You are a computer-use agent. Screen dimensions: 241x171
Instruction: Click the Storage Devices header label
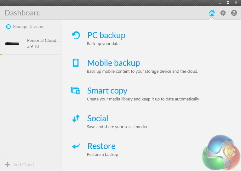click(x=28, y=27)
